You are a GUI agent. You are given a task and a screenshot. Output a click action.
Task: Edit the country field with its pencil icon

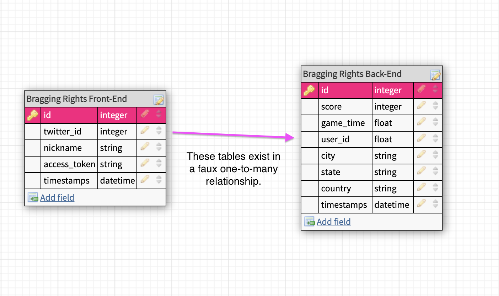(421, 187)
